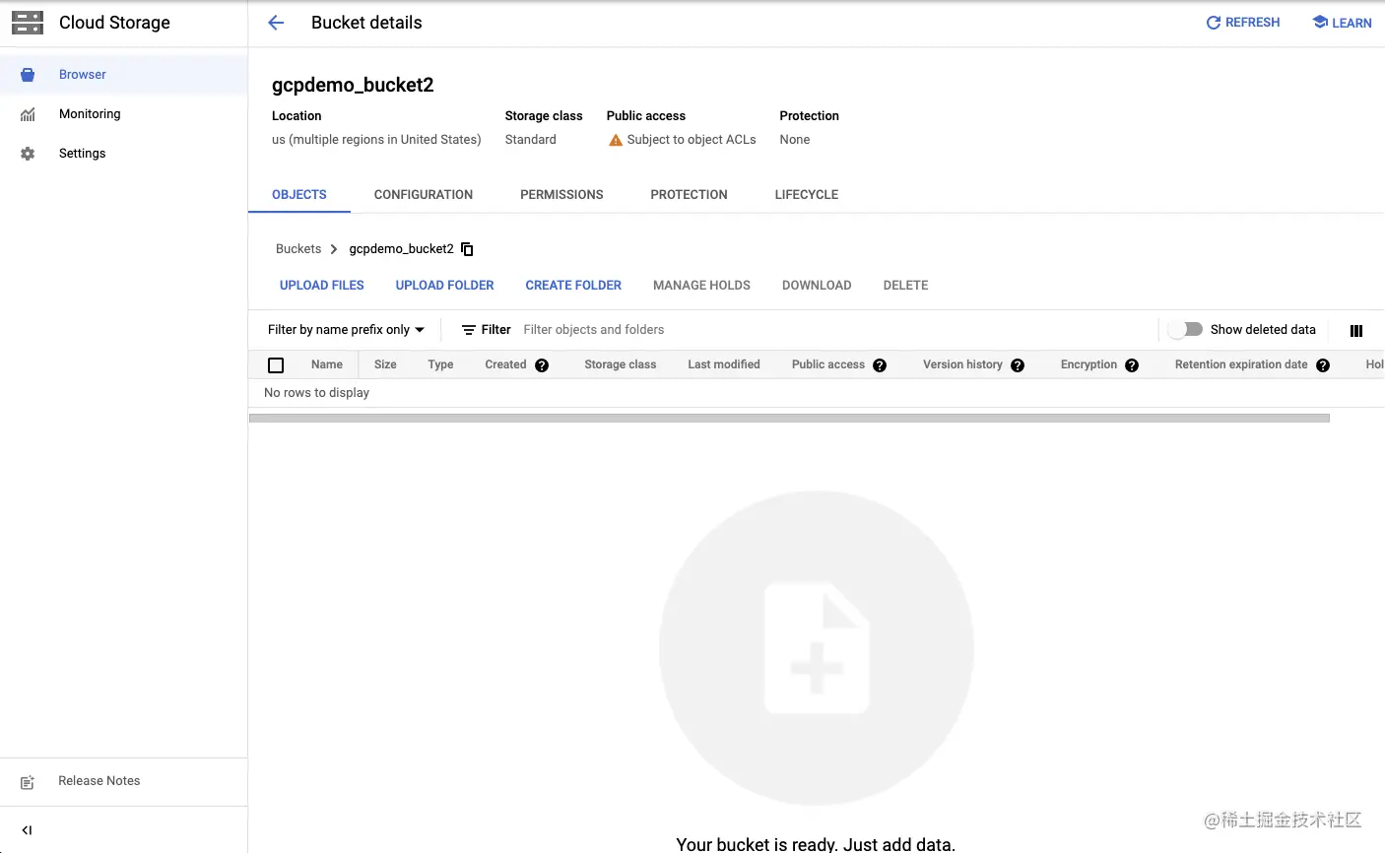Click the Subject to object ACLs text
This screenshot has height=853, width=1385.
pos(692,140)
